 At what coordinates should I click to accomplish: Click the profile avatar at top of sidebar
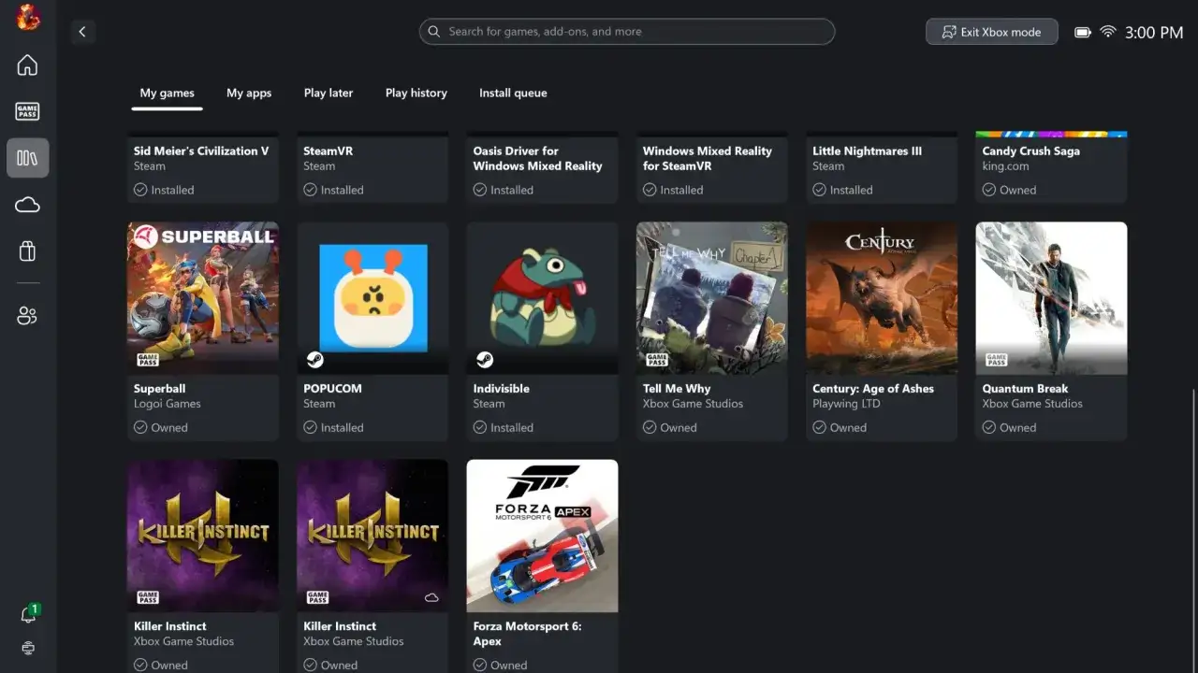27,17
